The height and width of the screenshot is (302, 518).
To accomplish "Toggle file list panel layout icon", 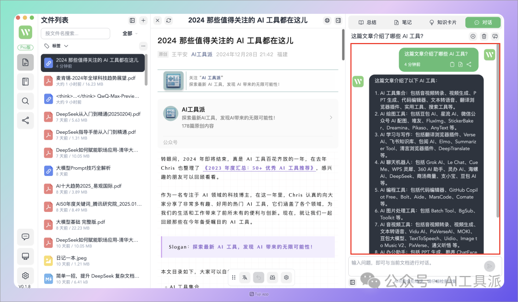I will point(132,21).
